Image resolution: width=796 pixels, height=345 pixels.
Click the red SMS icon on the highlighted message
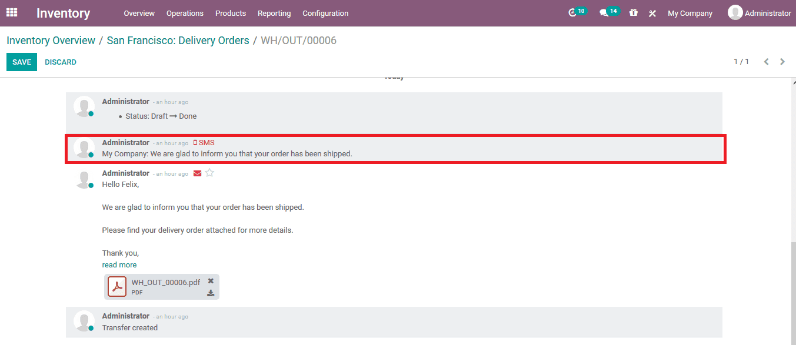pos(196,142)
